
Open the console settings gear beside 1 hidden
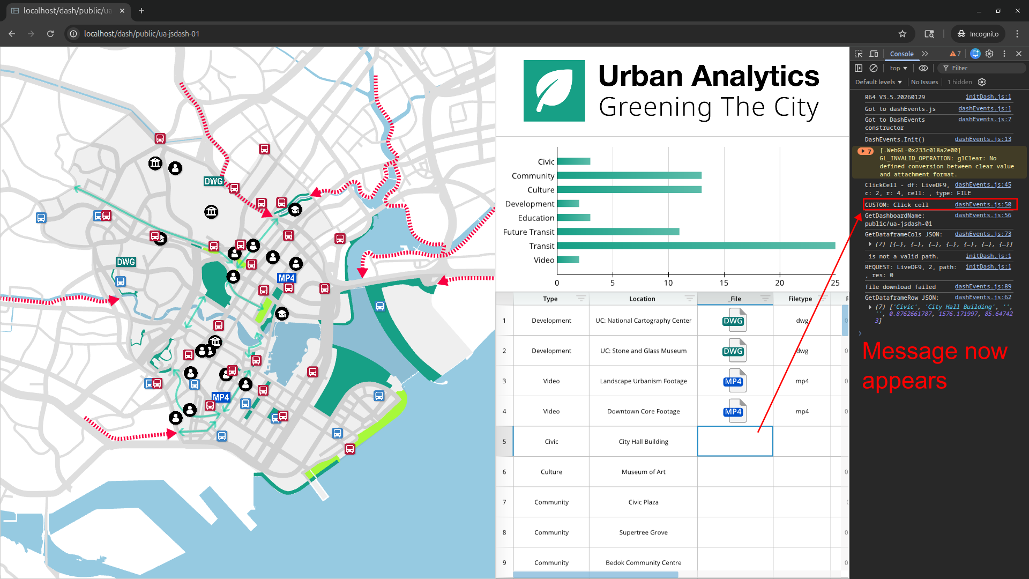(x=982, y=82)
